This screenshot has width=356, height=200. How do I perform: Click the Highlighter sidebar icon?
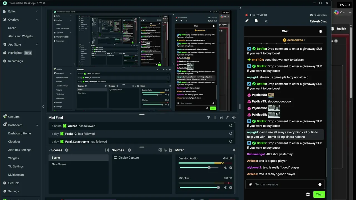pos(5,53)
